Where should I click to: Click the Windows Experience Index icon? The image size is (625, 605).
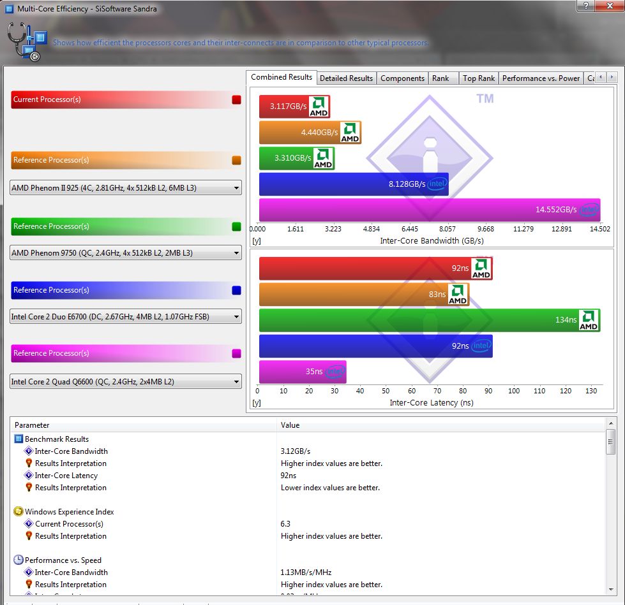pos(19,511)
